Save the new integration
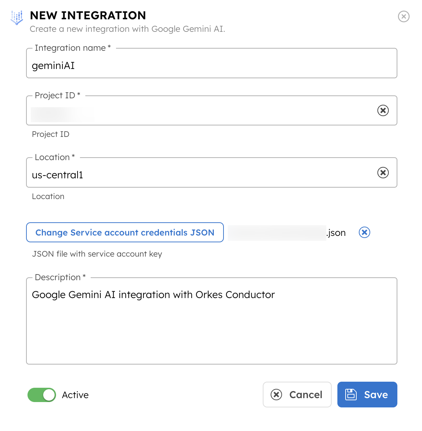 367,395
